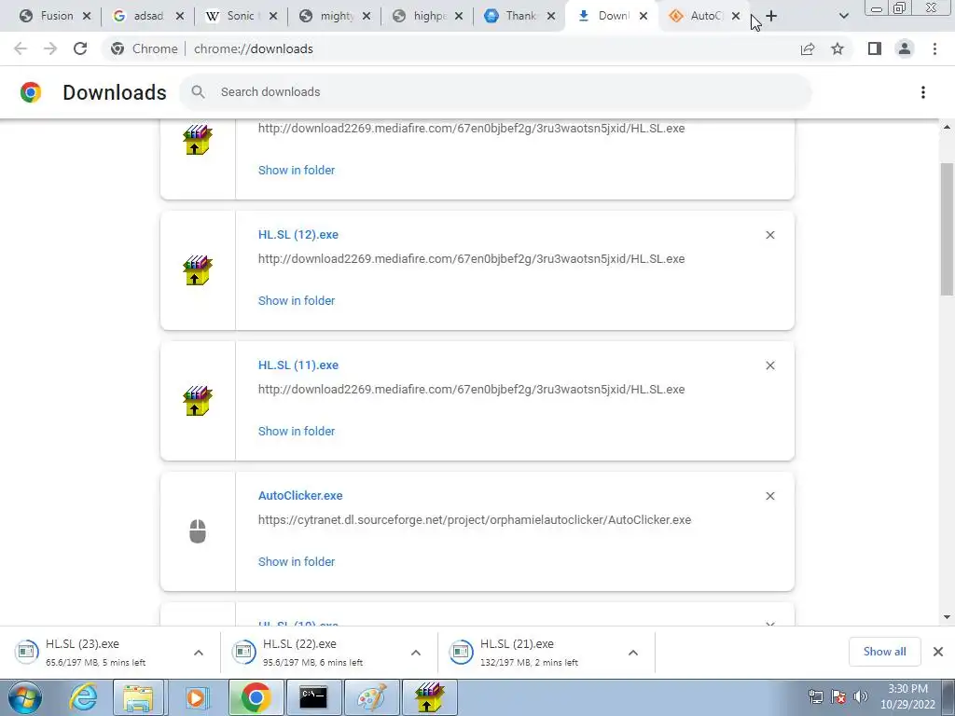Screen dimensions: 955x716
Task: Open the Windows Start menu
Action: tap(25, 697)
